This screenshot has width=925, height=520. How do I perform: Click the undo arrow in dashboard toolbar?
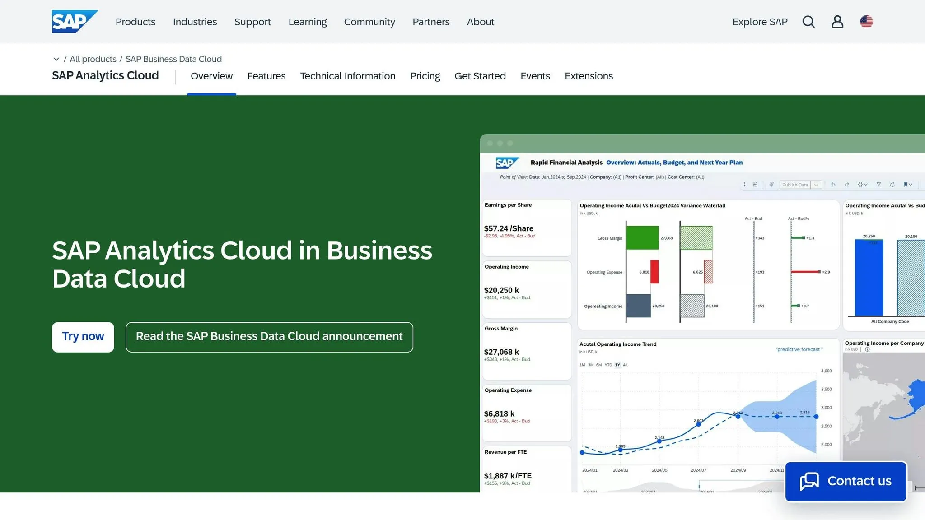pyautogui.click(x=833, y=185)
